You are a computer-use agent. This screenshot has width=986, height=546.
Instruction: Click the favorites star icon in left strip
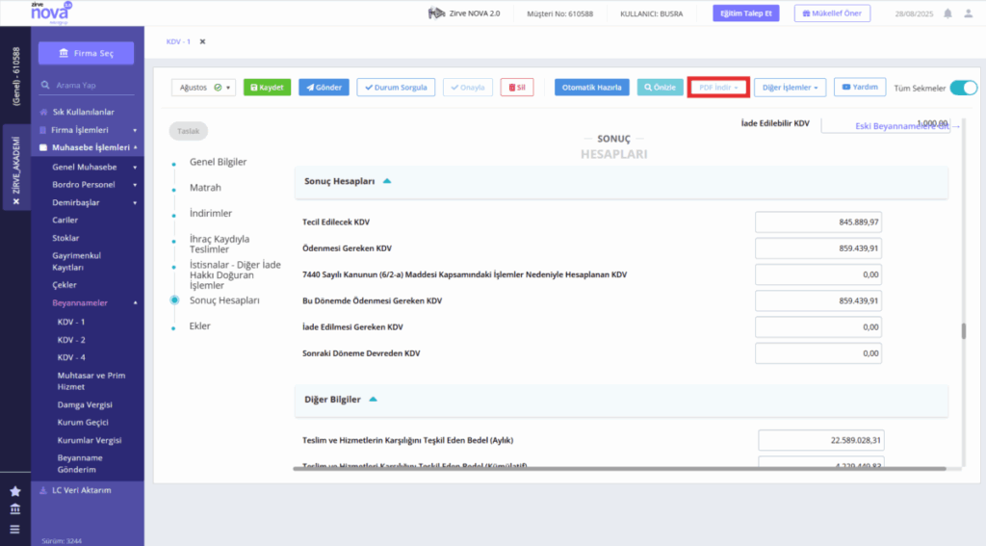pyautogui.click(x=15, y=491)
